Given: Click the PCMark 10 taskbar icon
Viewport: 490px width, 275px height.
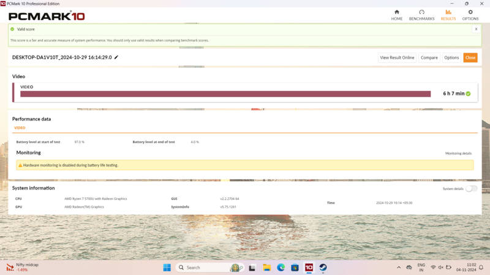Looking at the screenshot, I should pyautogui.click(x=309, y=268).
